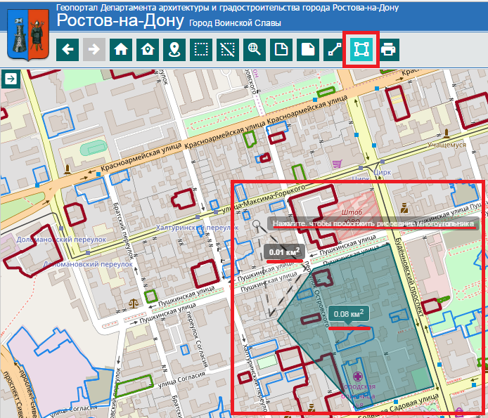Click the forward arrow navigation button
488x418 pixels.
click(x=94, y=49)
